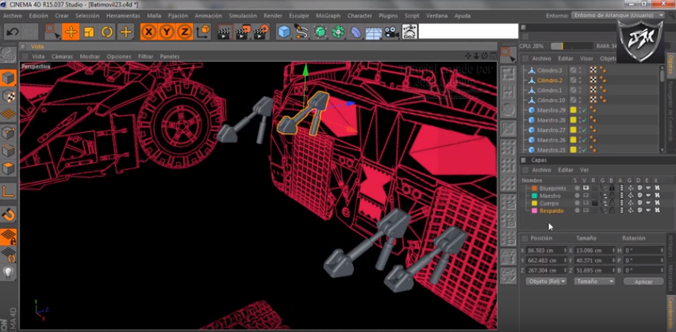Open the Archivo menu in main menu bar

click(x=13, y=16)
